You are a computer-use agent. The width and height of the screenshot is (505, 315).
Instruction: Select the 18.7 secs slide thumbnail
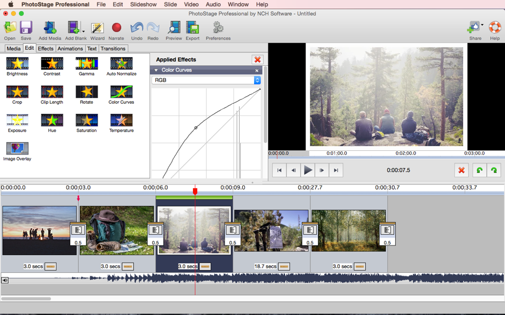[x=271, y=231]
